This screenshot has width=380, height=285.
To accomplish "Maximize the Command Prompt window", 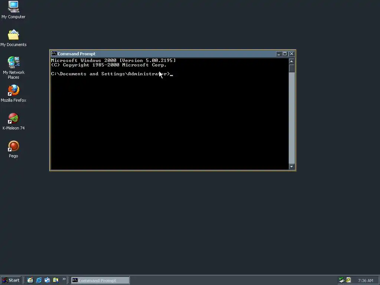I will (285, 54).
